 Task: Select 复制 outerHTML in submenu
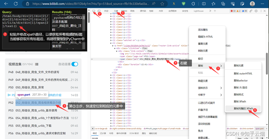click(243, 74)
